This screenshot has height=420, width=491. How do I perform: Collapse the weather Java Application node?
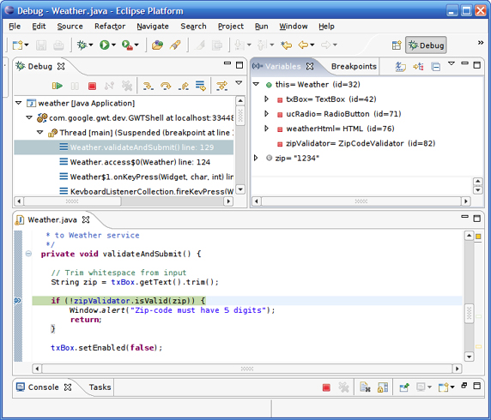[x=19, y=103]
